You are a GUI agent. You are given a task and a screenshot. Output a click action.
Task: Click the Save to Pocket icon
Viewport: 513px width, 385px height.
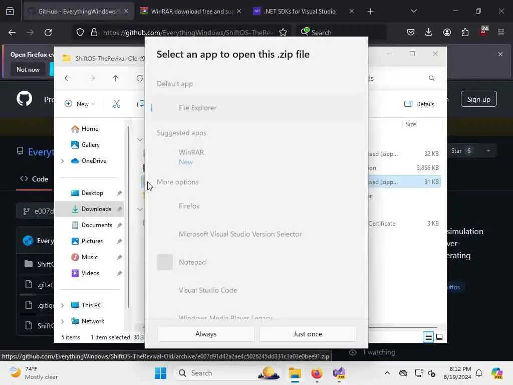coord(411,33)
